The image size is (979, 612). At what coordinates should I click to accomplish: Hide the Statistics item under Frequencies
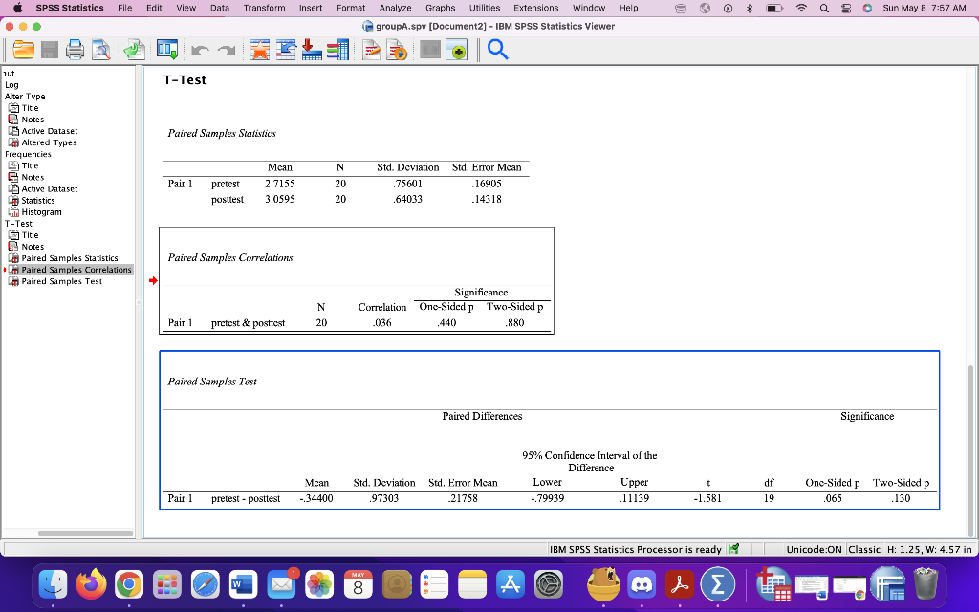coord(13,200)
